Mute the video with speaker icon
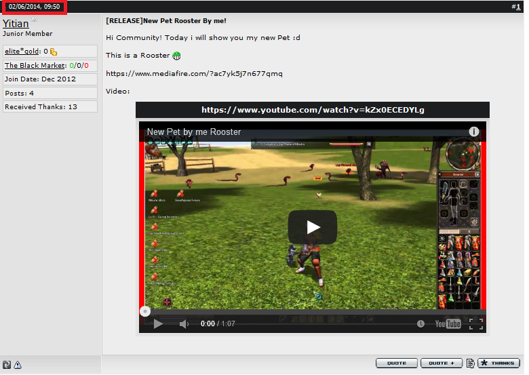Screen dimensions: 529x375 pyautogui.click(x=184, y=324)
